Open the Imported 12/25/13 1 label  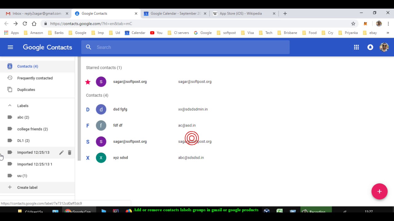coord(37,164)
